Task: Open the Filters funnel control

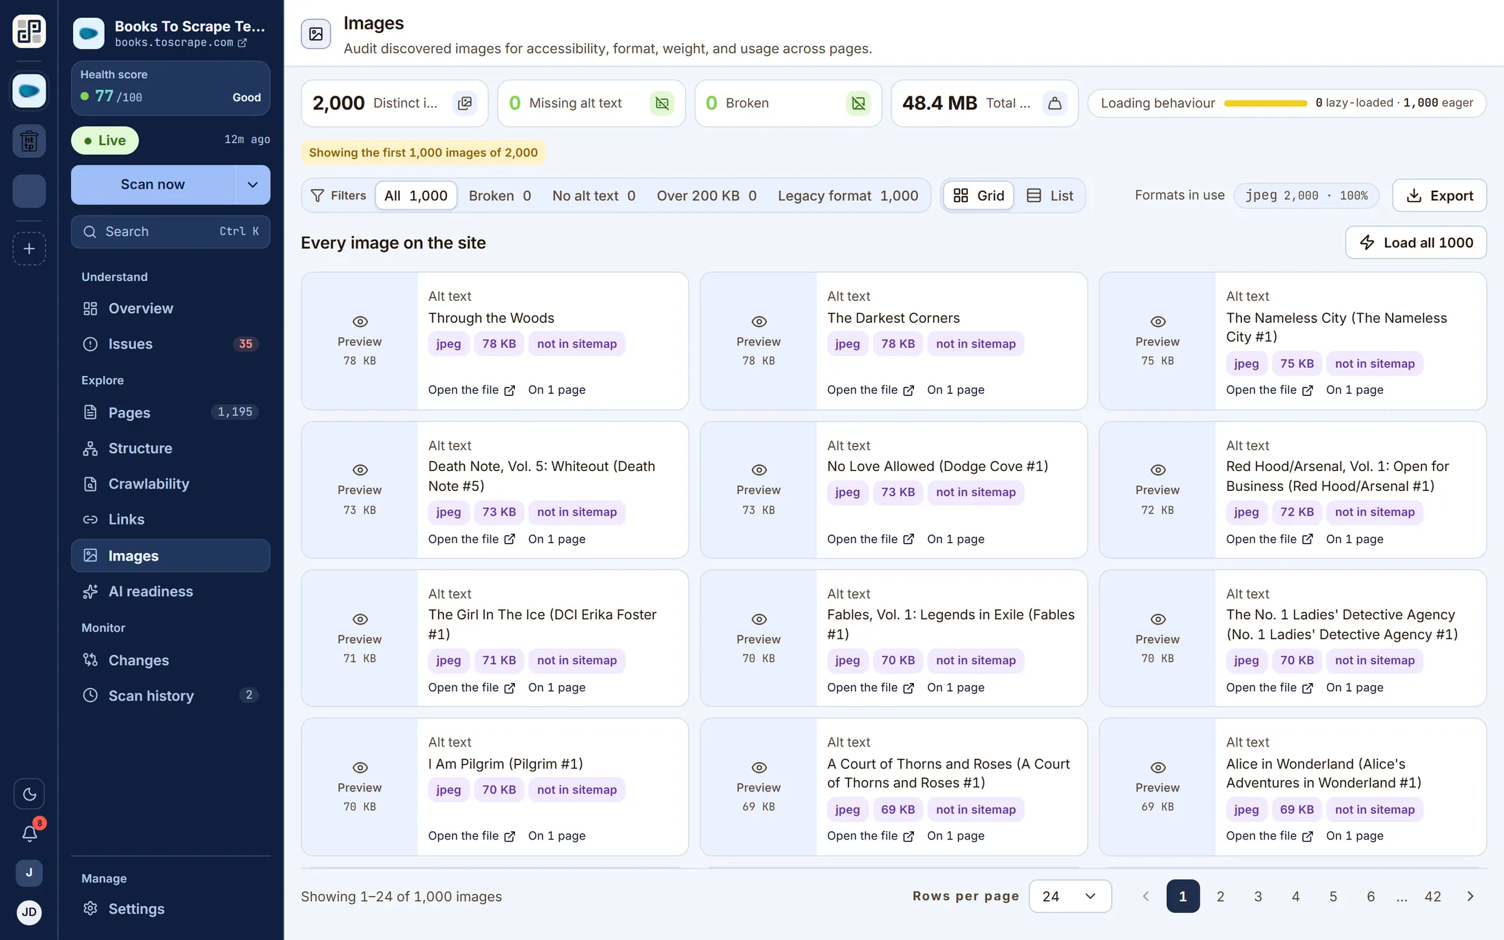Action: pos(338,196)
